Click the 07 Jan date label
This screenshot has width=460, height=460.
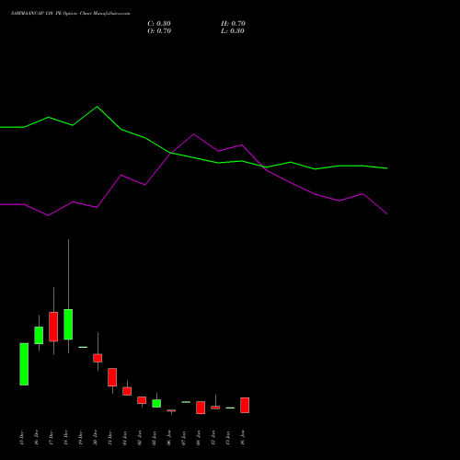click(x=183, y=438)
